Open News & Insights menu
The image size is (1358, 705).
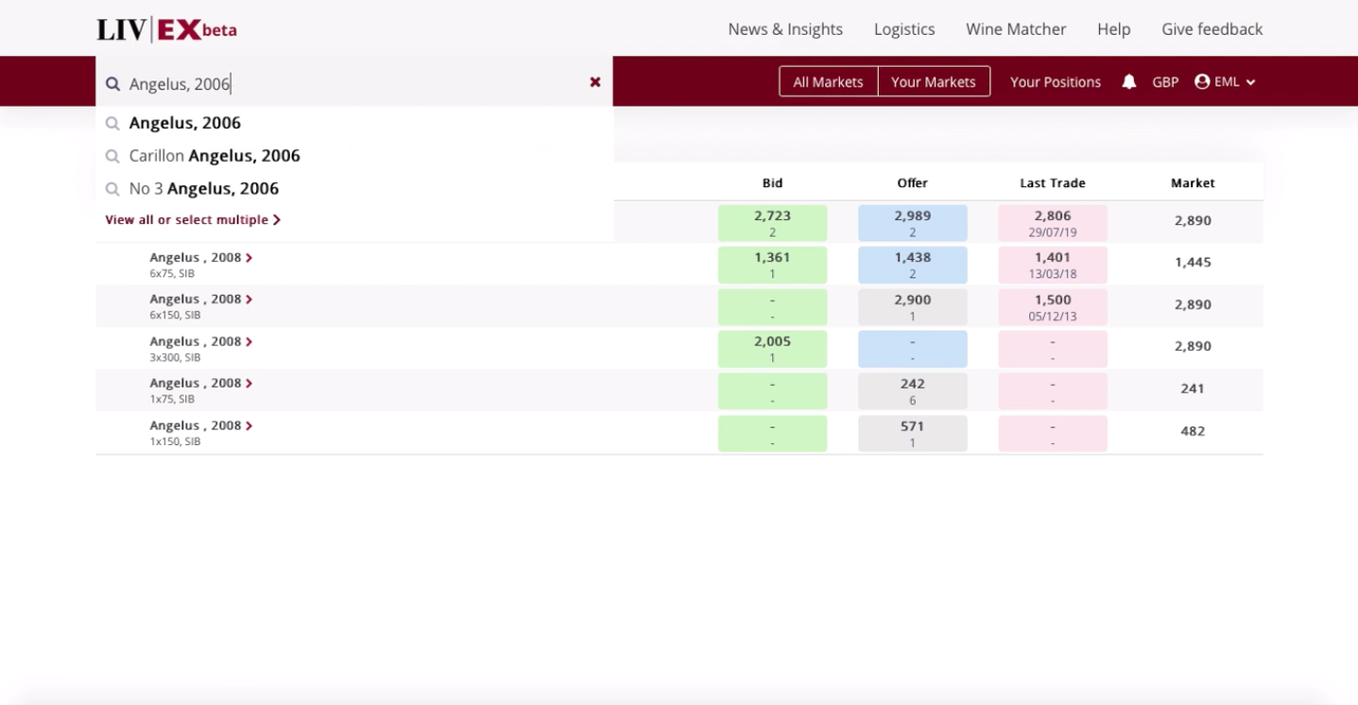pos(785,29)
